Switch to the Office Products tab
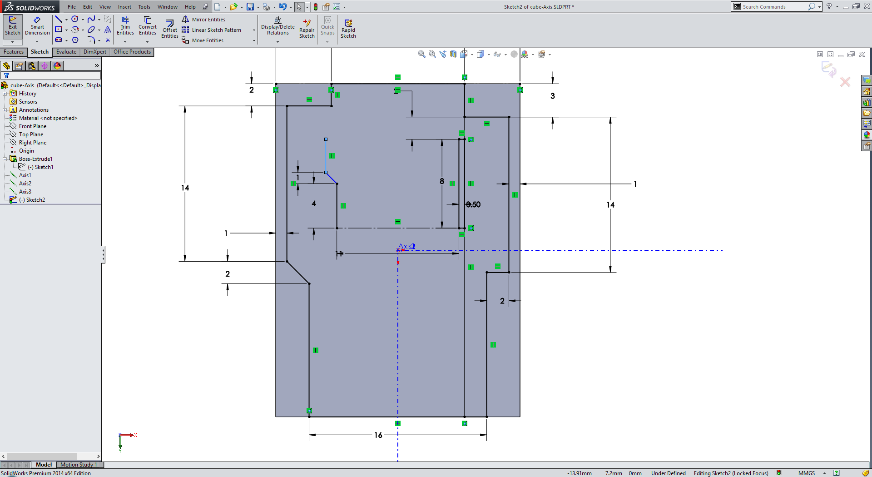This screenshot has width=872, height=477. click(132, 52)
